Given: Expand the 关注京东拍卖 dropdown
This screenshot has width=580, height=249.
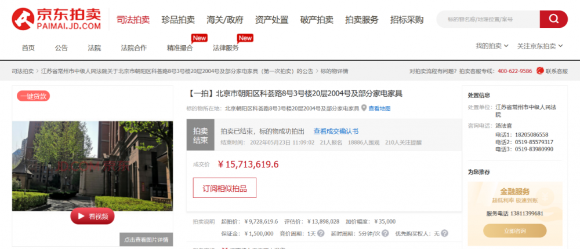Looking at the screenshot, I should click(539, 46).
